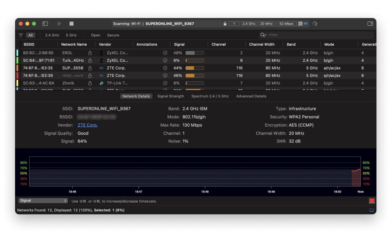Select the Zhorik network row
The width and height of the screenshot is (391, 234).
196,83
